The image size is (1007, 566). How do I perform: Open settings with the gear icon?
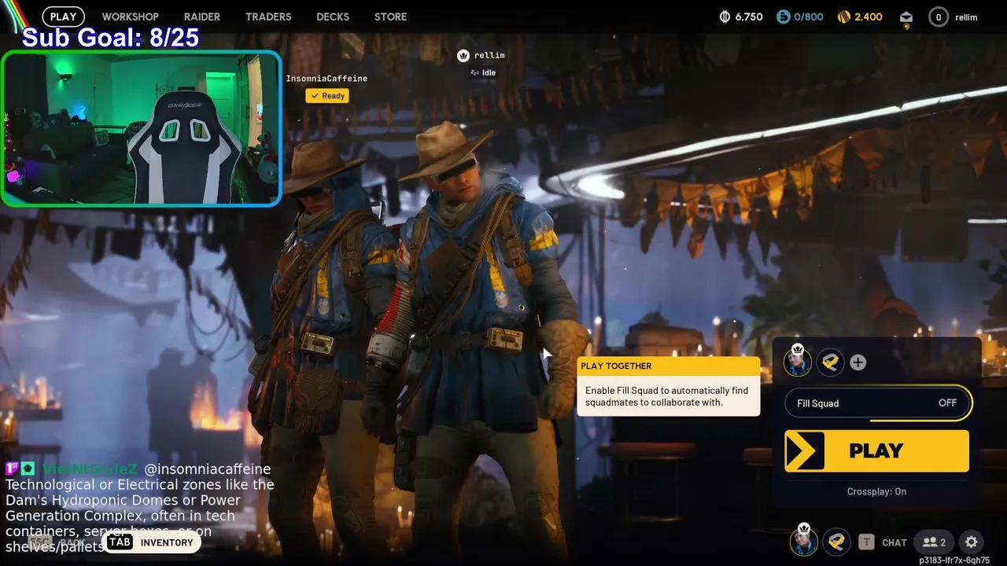pos(972,542)
